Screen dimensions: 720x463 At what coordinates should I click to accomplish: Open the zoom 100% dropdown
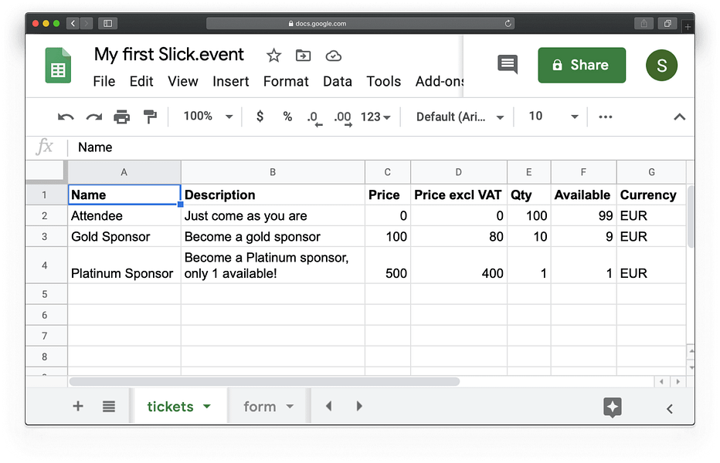pos(208,117)
